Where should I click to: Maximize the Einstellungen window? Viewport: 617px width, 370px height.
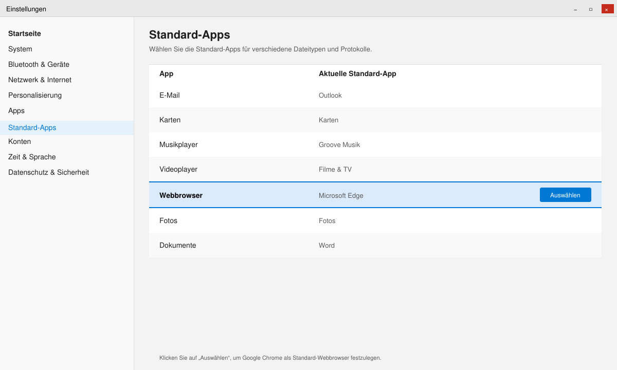coord(591,9)
